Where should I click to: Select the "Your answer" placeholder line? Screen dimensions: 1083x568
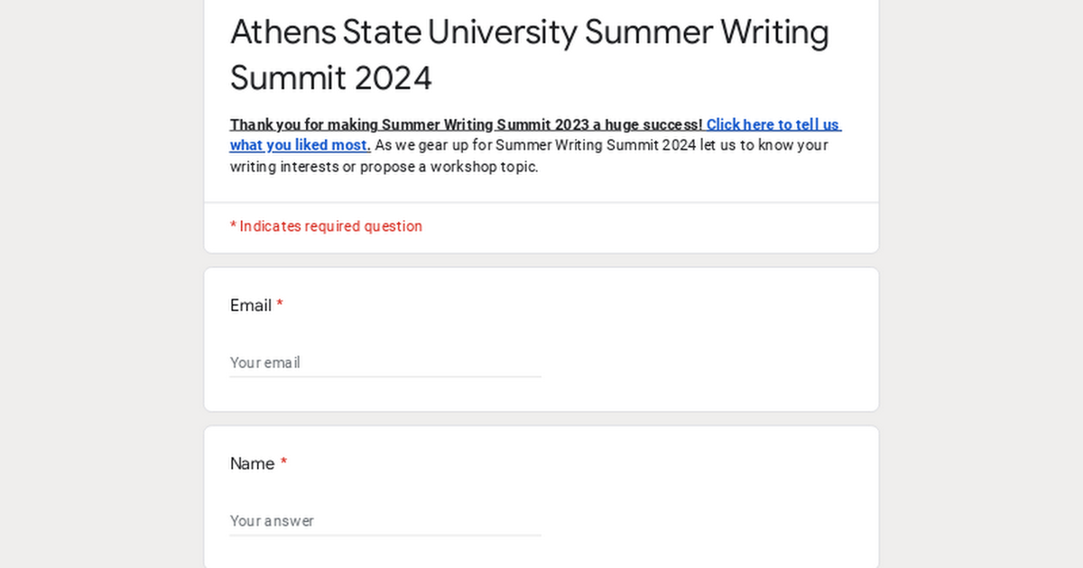(x=272, y=521)
